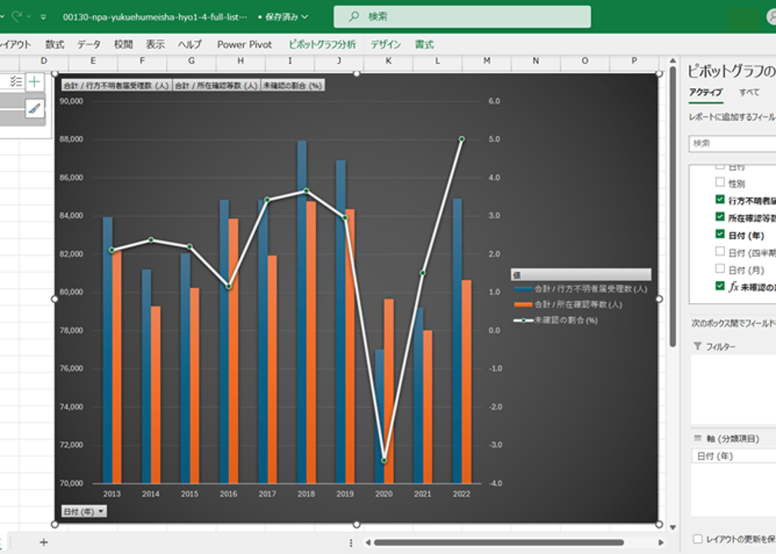Viewport: 776px width, 554px height.
Task: Open the デザイン ribbon tab
Action: pyautogui.click(x=386, y=44)
